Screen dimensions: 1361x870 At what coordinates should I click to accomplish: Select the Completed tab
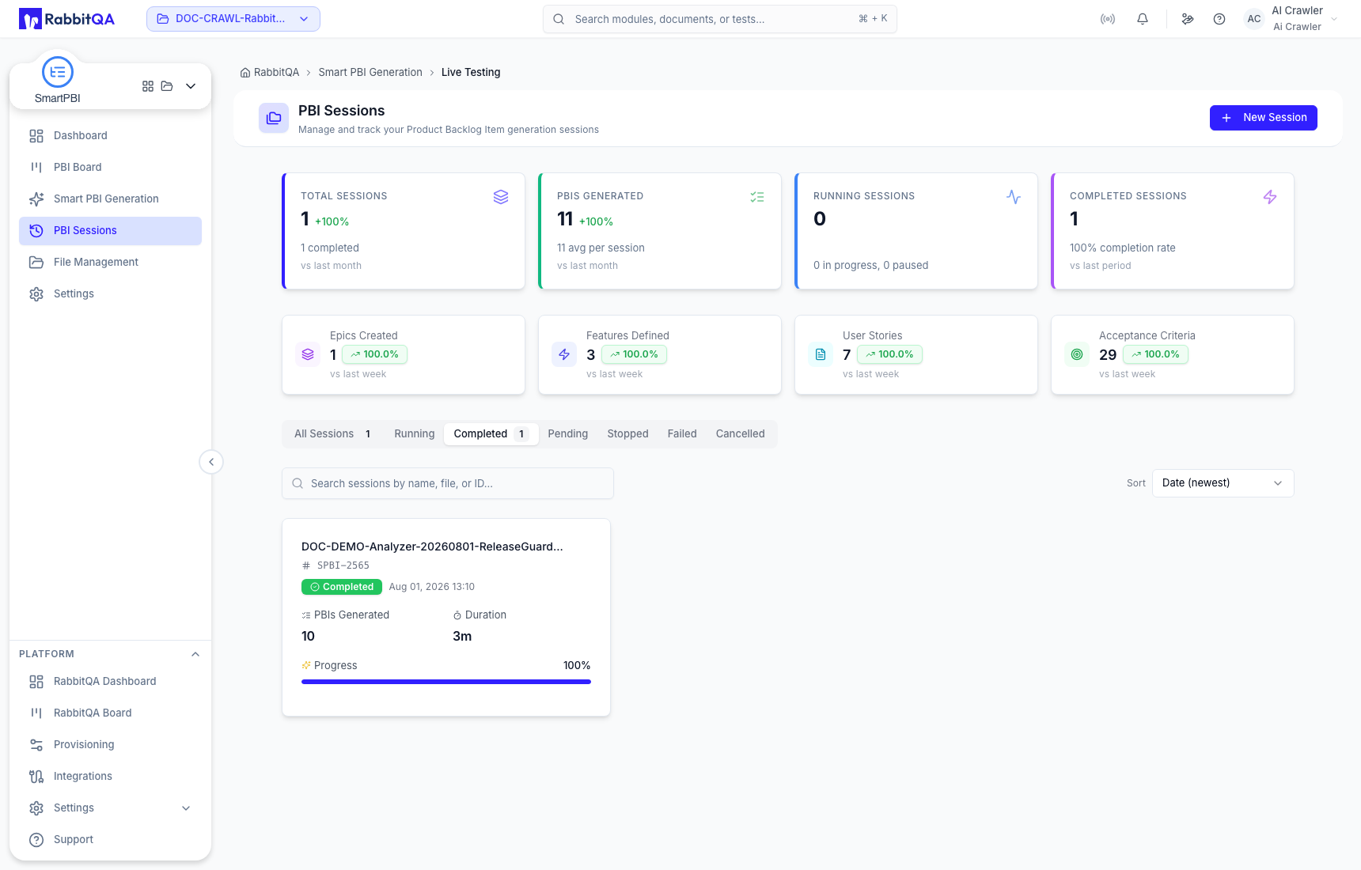[491, 434]
